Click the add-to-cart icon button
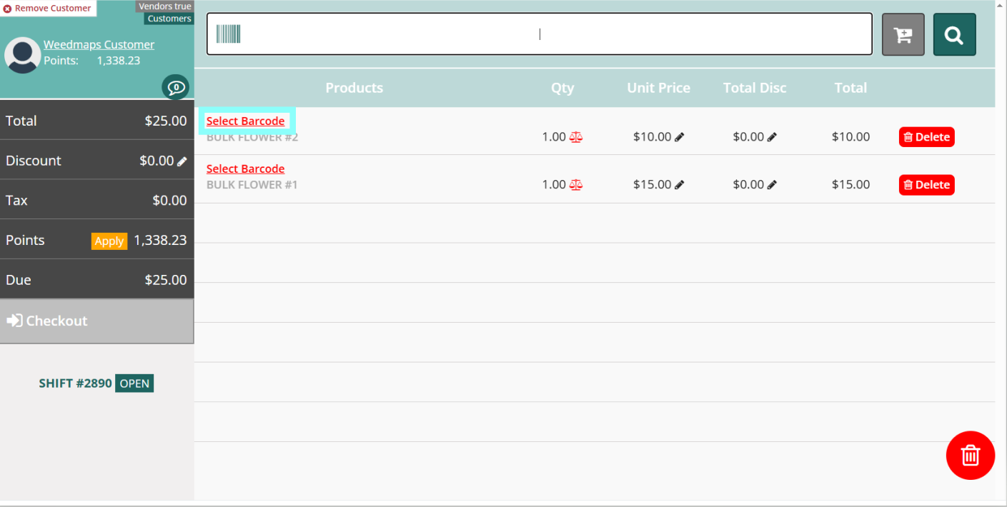This screenshot has height=507, width=1007. click(903, 34)
